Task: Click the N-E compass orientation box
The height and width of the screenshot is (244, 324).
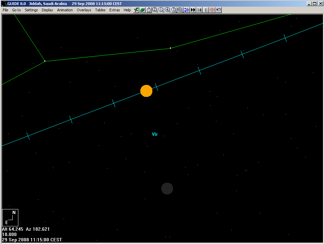Action: pyautogui.click(x=10, y=218)
